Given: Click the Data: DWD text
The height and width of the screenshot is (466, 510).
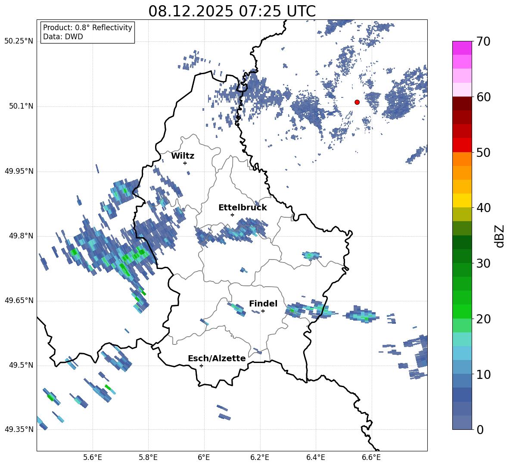Looking at the screenshot, I should coord(63,37).
